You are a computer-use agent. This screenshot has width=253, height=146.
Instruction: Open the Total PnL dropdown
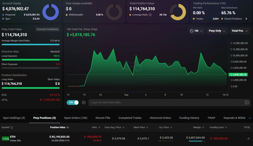[240, 31]
